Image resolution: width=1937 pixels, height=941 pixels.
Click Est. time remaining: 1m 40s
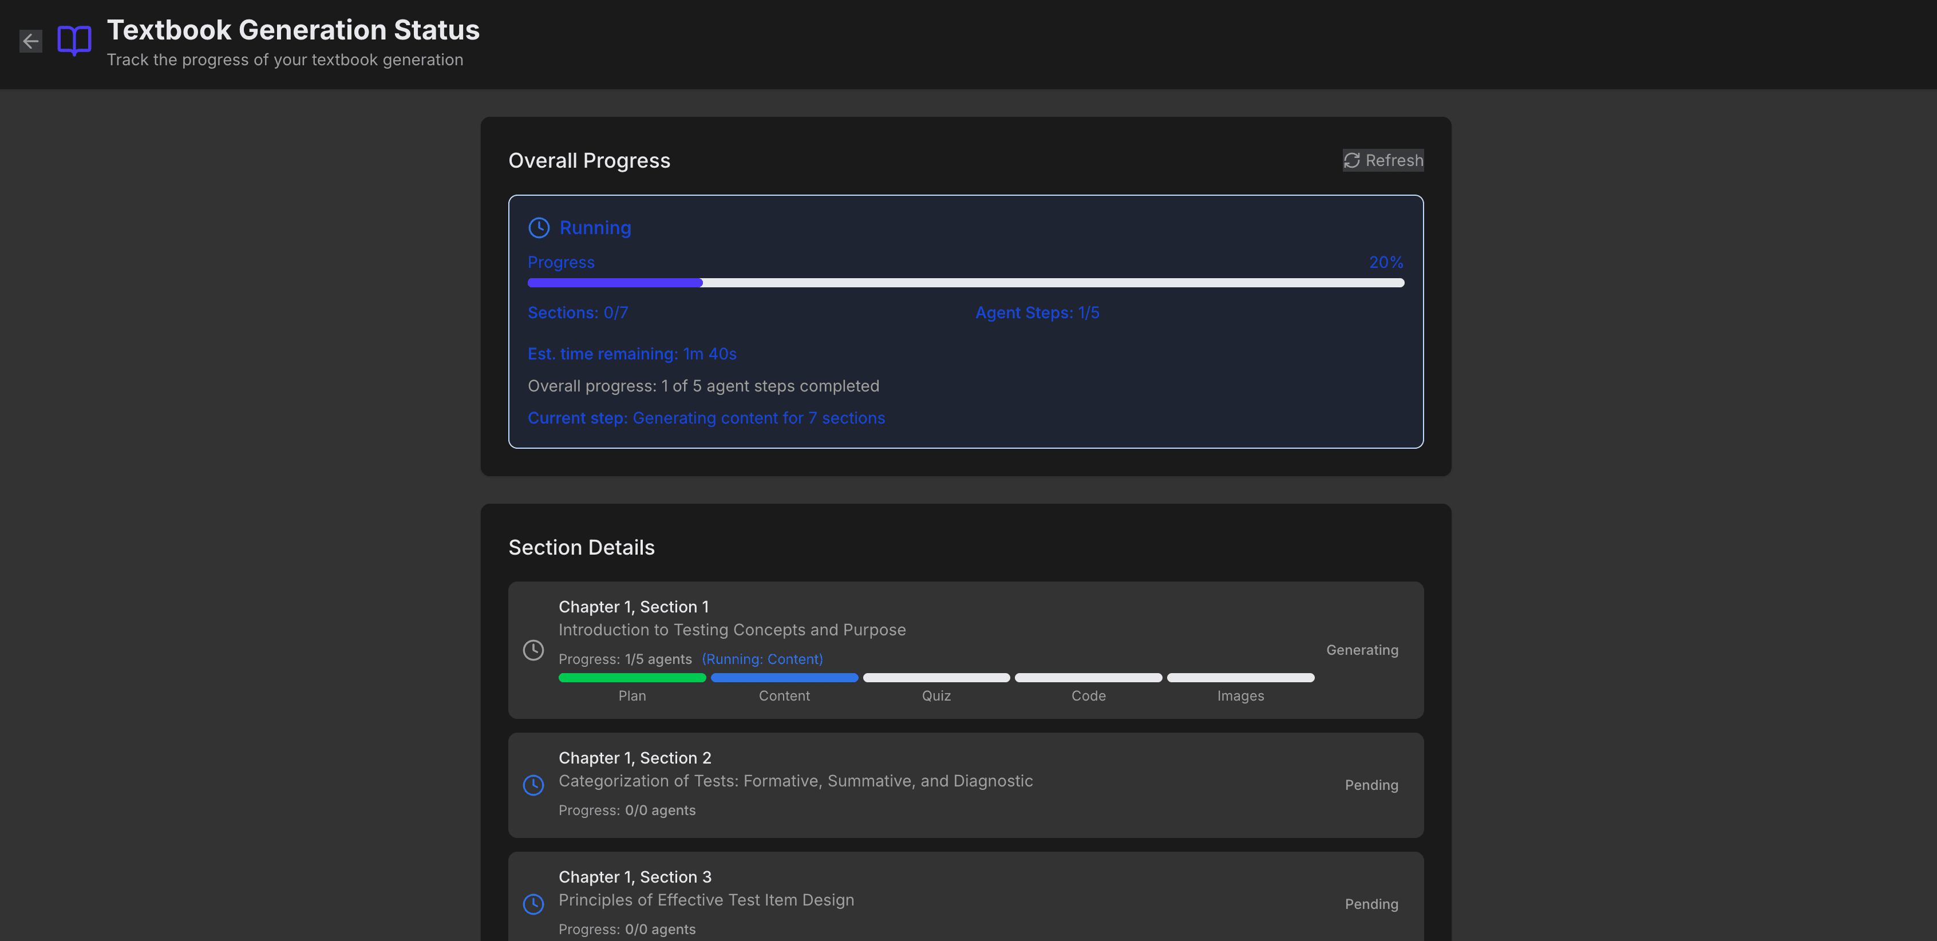(631, 354)
